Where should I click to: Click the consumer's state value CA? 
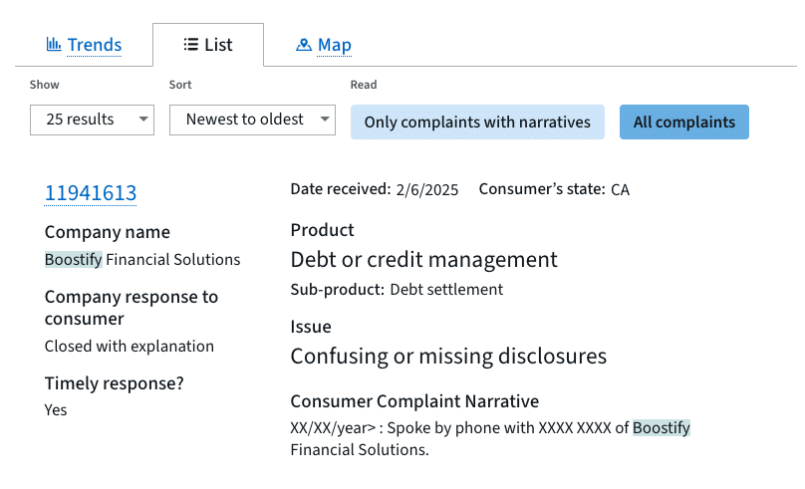pyautogui.click(x=620, y=190)
